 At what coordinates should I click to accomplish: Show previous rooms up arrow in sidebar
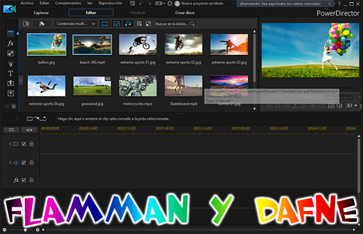click(7, 107)
